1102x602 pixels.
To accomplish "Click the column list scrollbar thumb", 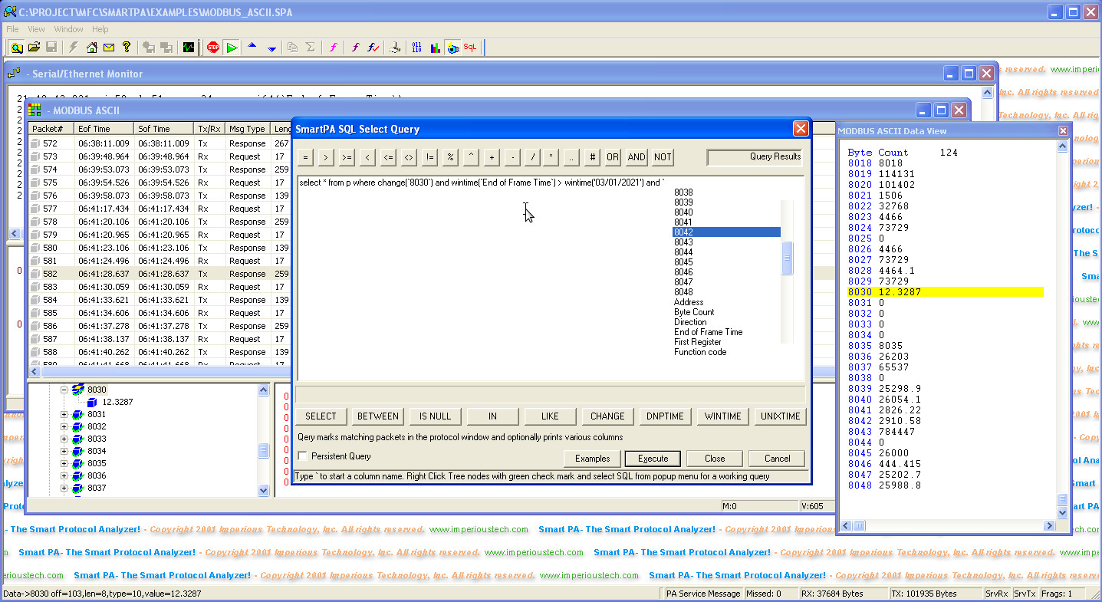I will 787,257.
